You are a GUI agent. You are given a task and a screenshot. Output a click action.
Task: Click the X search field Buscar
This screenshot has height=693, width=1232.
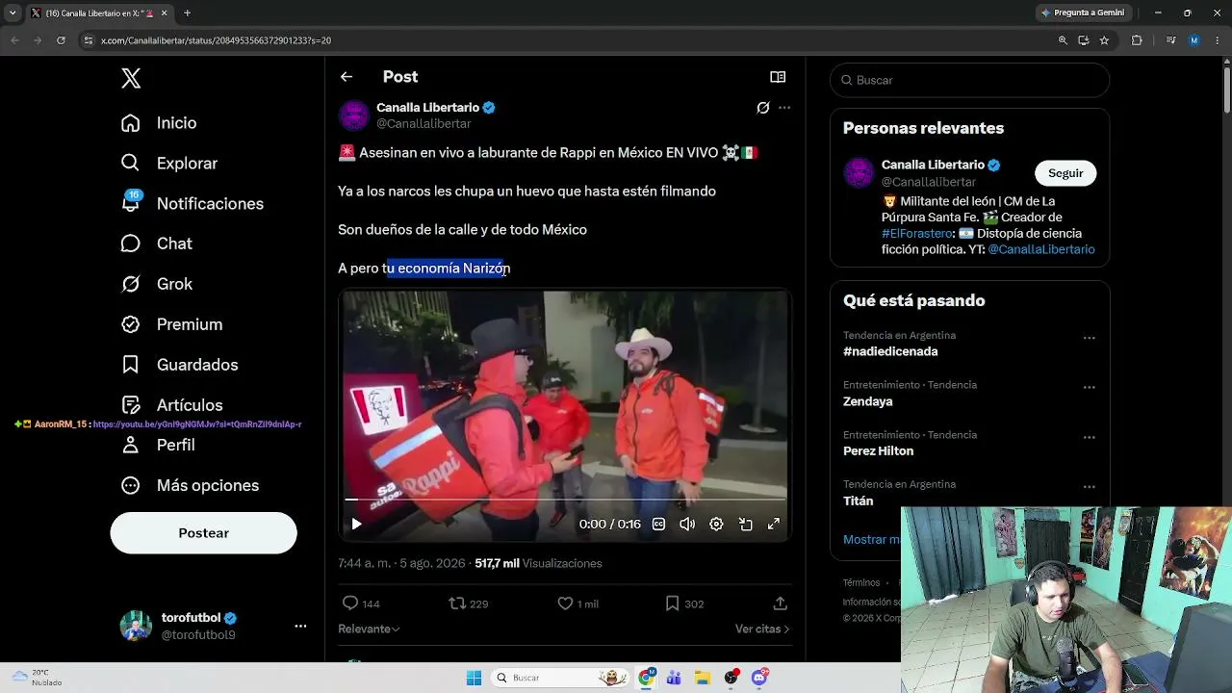pyautogui.click(x=970, y=80)
